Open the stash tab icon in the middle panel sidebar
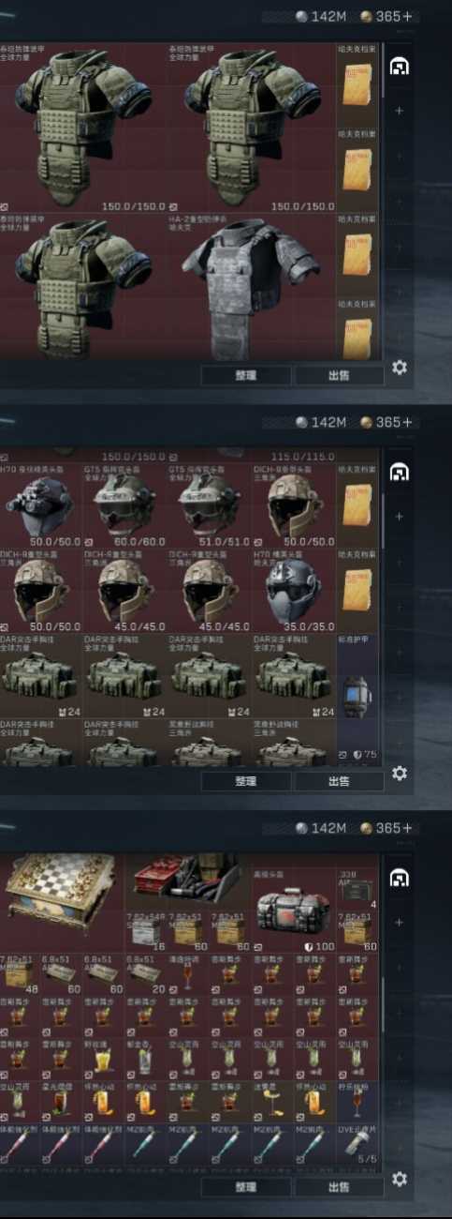This screenshot has width=452, height=1219. click(400, 472)
